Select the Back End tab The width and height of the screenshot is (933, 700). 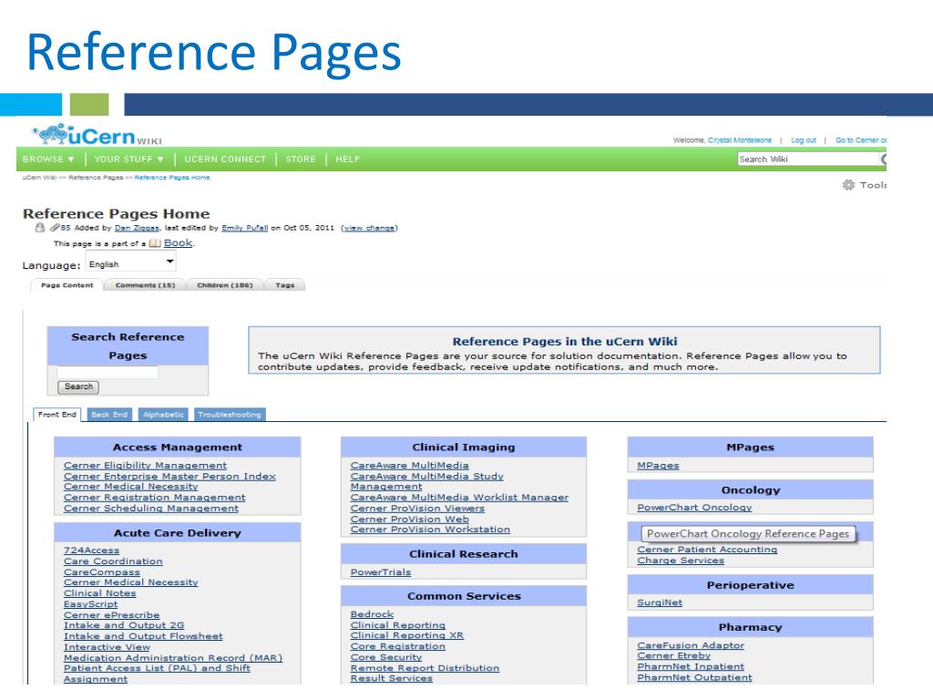(x=109, y=415)
